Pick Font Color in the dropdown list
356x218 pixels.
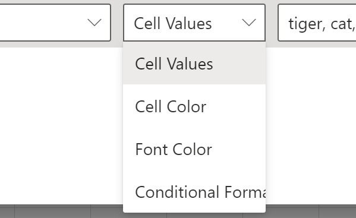pos(194,149)
